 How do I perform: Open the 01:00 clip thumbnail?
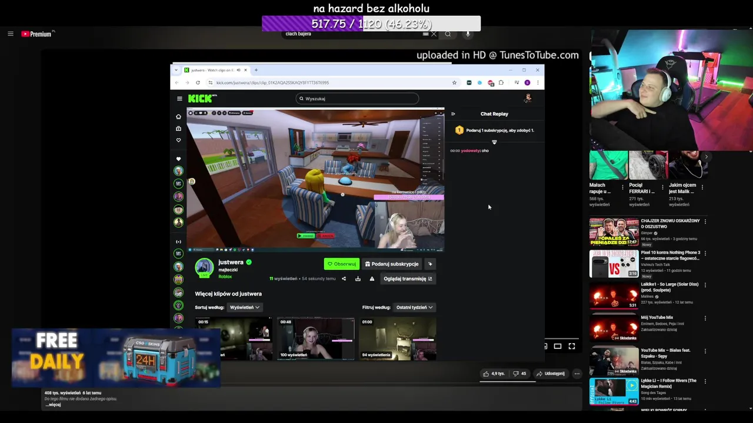coord(398,338)
